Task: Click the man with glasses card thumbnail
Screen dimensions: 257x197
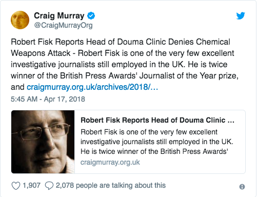Action: point(43,142)
